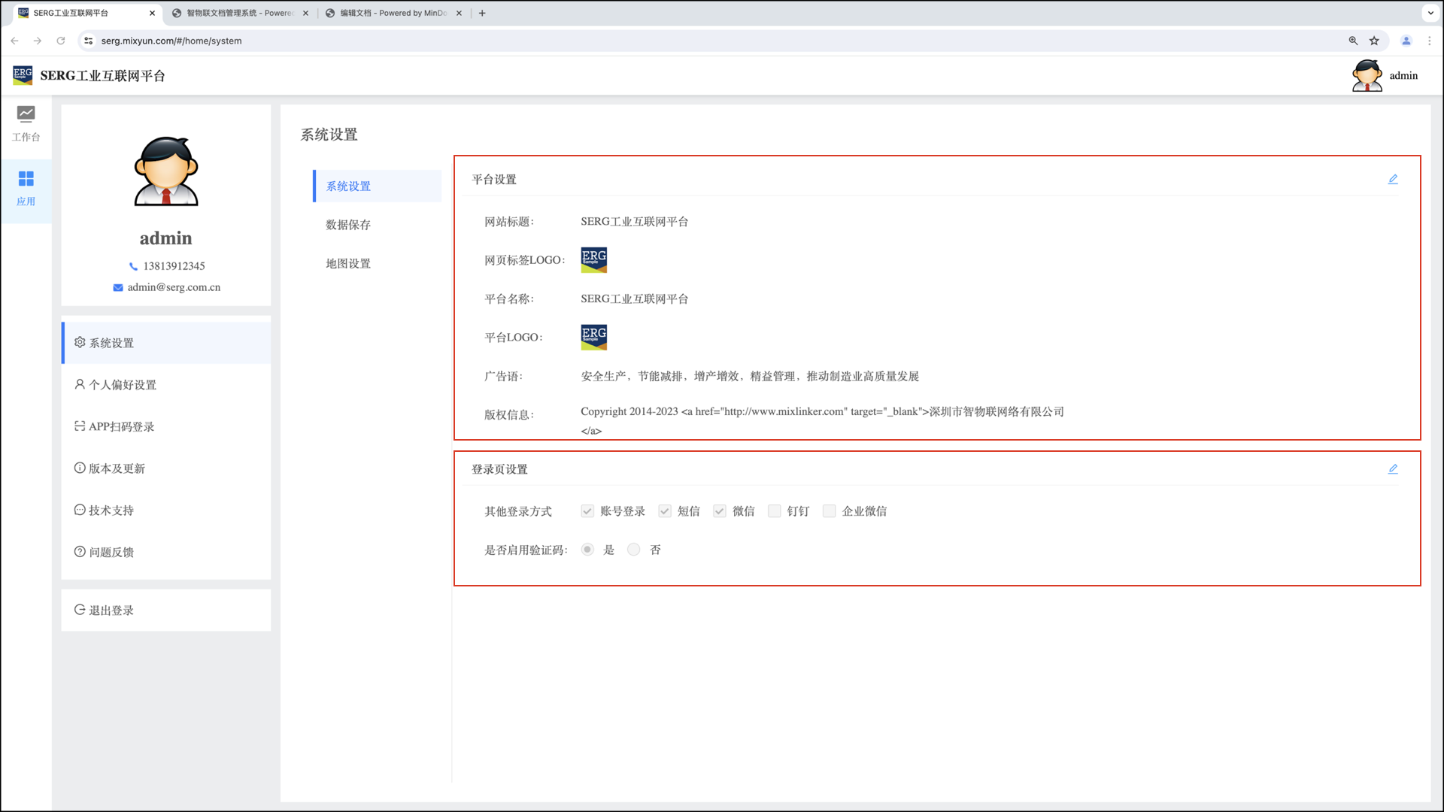Click the 应用 apps grid icon
1444x812 pixels.
tap(26, 179)
